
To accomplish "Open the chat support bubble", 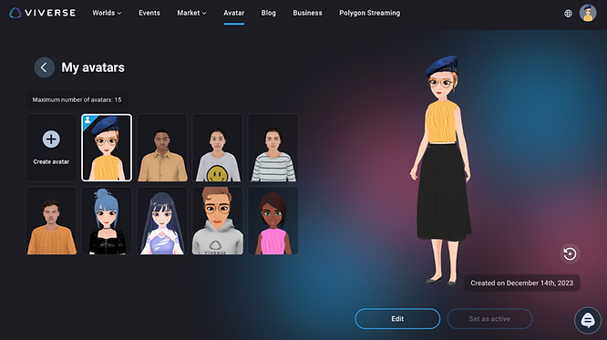I will point(588,320).
